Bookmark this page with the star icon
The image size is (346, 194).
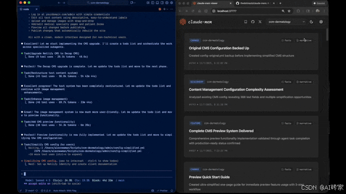pos(289,11)
